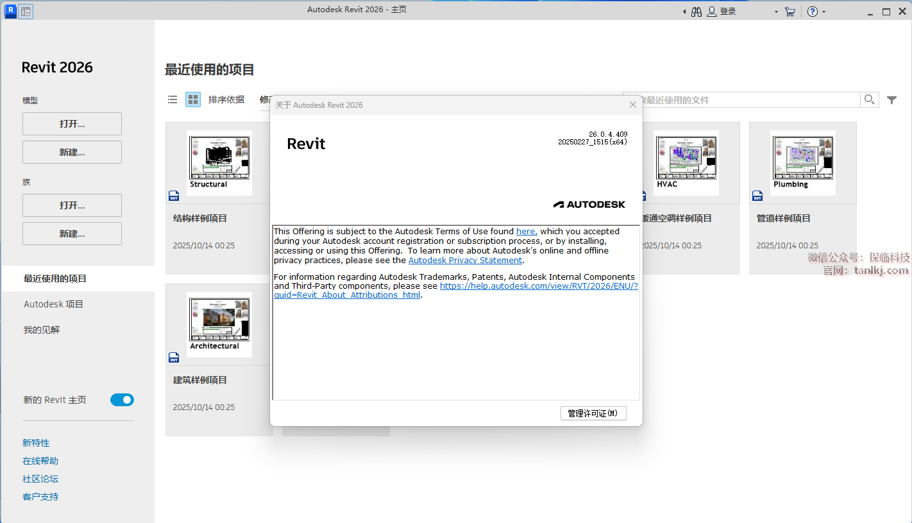
Task: Click the magnifier icon in recent files search
Action: click(x=870, y=99)
